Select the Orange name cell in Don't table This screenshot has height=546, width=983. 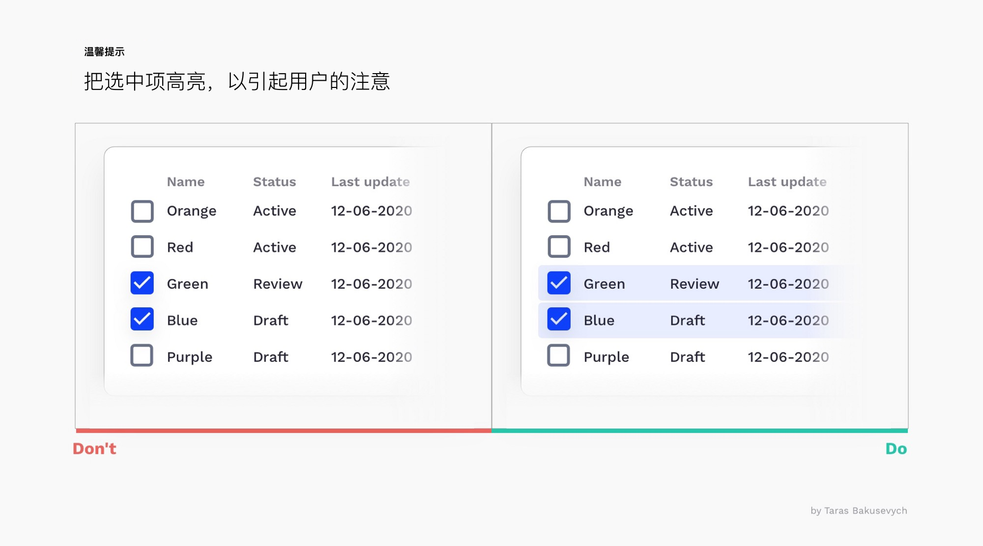click(191, 211)
